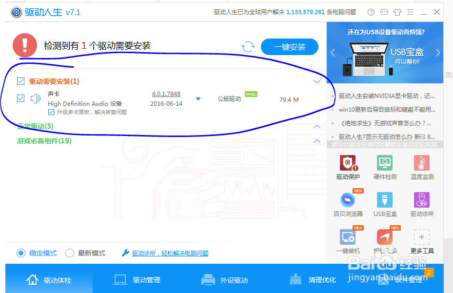Open driver version dropdown arrow for 声卡
453x293 pixels.
[x=198, y=99]
